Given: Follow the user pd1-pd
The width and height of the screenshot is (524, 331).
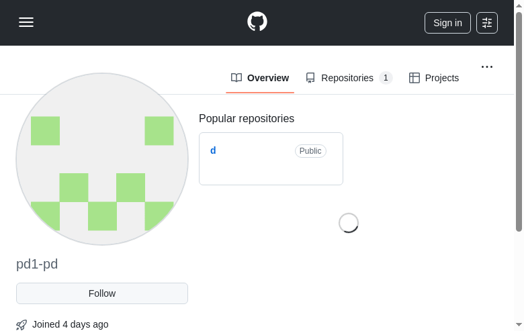Looking at the screenshot, I should point(102,293).
